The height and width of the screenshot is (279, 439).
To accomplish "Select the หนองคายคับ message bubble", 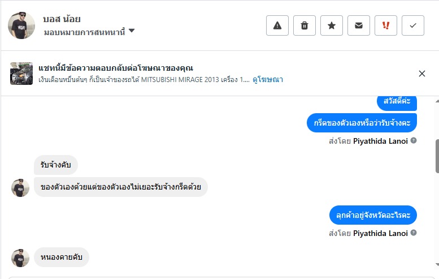I will tap(62, 257).
